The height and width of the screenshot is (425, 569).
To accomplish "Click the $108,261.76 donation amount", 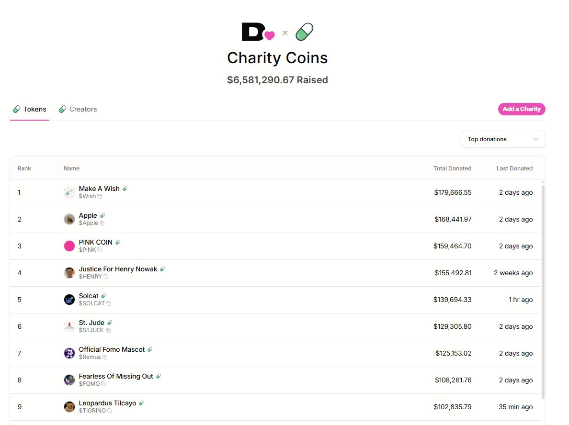I will pos(453,380).
